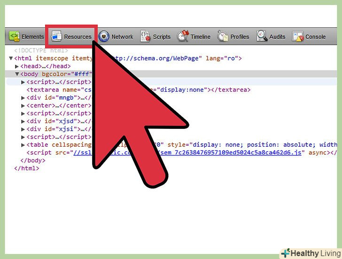Viewport: 342px width, 259px height.
Task: Open the Console tab label
Action: tap(315, 37)
